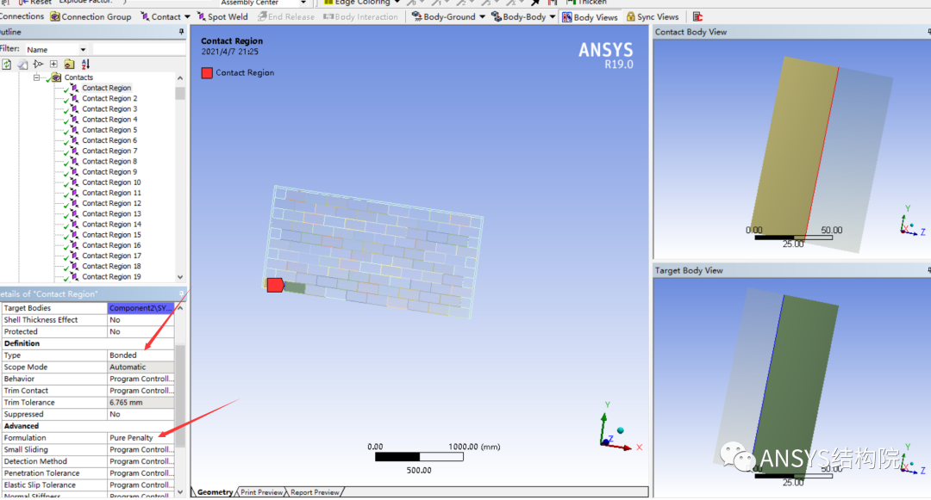The image size is (931, 500).
Task: Click the Detection Method value cell
Action: 141,461
